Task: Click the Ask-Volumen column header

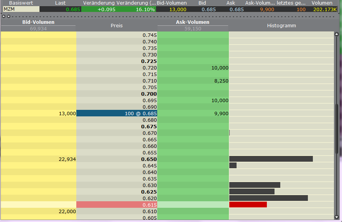Action: tap(192, 22)
